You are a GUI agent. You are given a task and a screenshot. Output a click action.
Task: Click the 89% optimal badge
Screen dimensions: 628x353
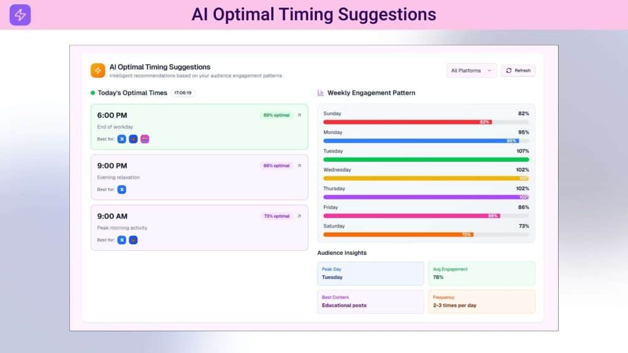coord(276,115)
